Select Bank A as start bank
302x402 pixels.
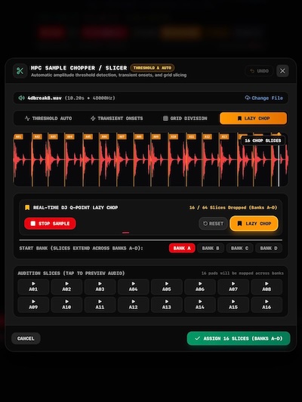[x=182, y=248]
